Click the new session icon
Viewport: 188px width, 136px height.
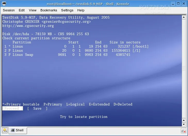tap(5, 131)
